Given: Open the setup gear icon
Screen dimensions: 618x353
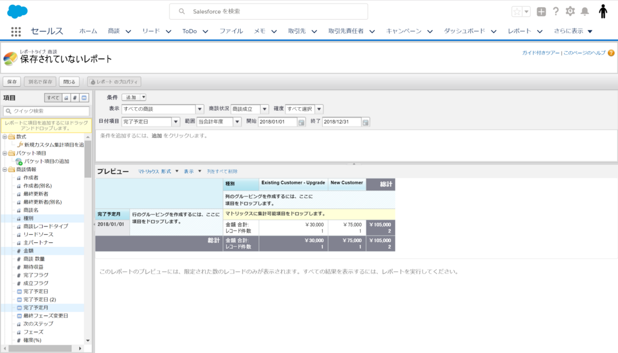Looking at the screenshot, I should click(x=570, y=11).
